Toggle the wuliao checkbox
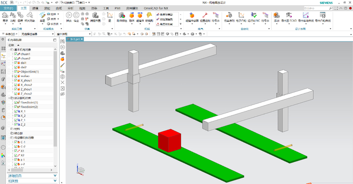 [x=16, y=76]
